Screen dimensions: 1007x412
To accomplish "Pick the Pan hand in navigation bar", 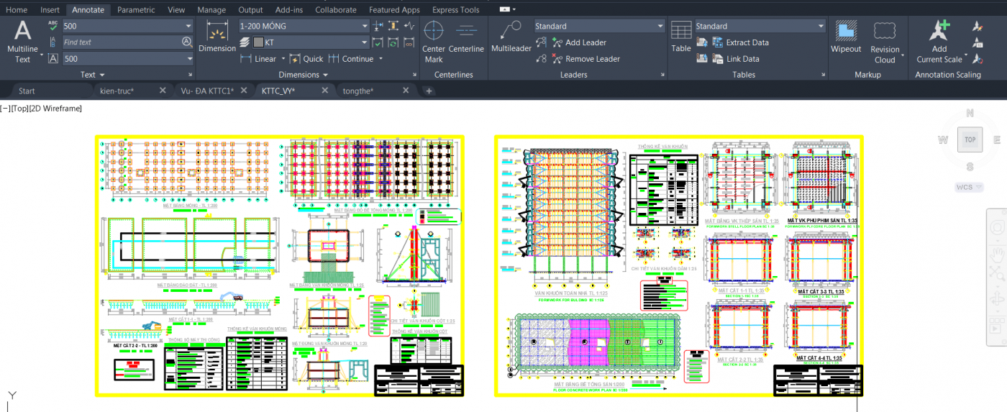I will point(996,253).
